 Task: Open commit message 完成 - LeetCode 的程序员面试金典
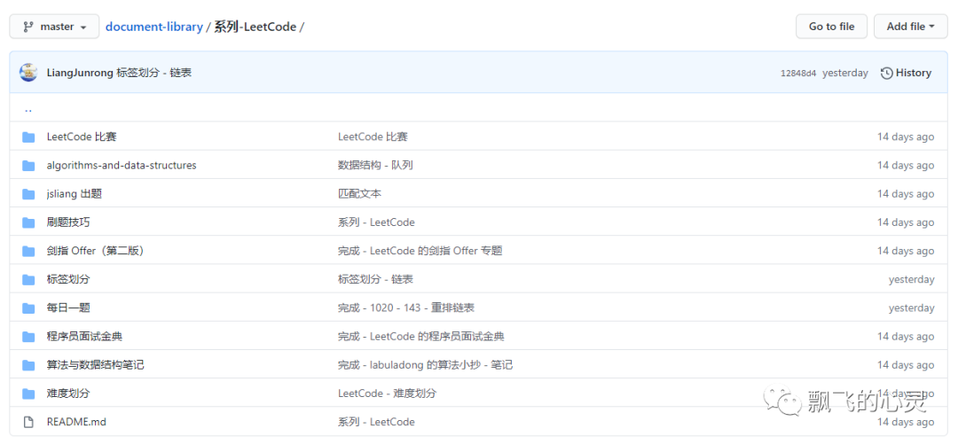[x=421, y=337]
